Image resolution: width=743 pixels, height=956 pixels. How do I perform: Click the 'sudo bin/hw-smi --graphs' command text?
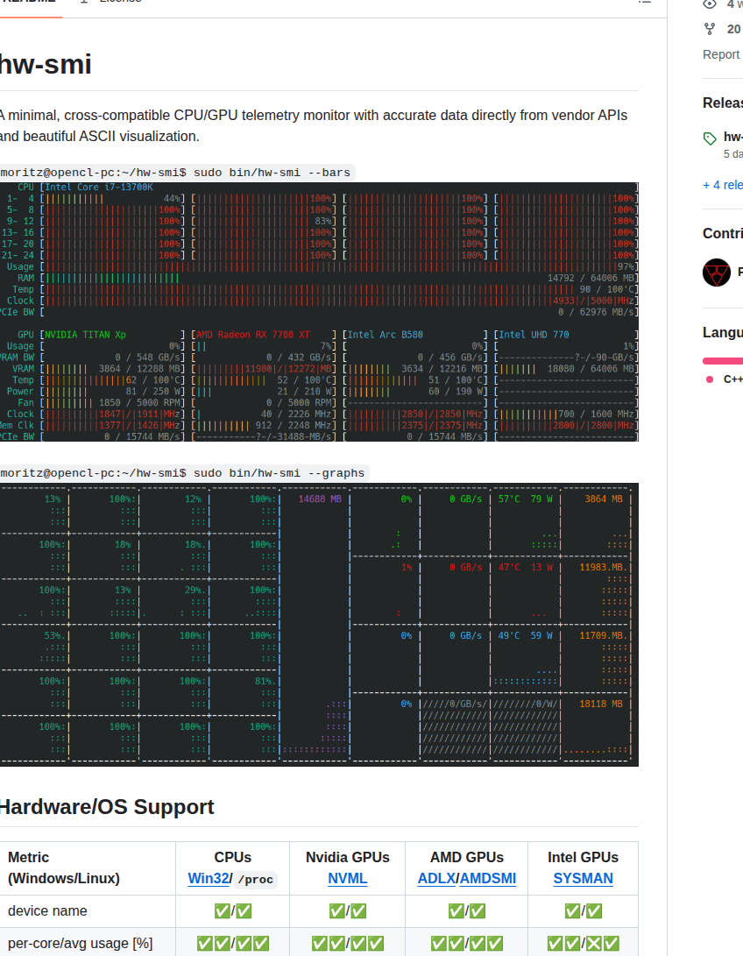pyautogui.click(x=280, y=473)
